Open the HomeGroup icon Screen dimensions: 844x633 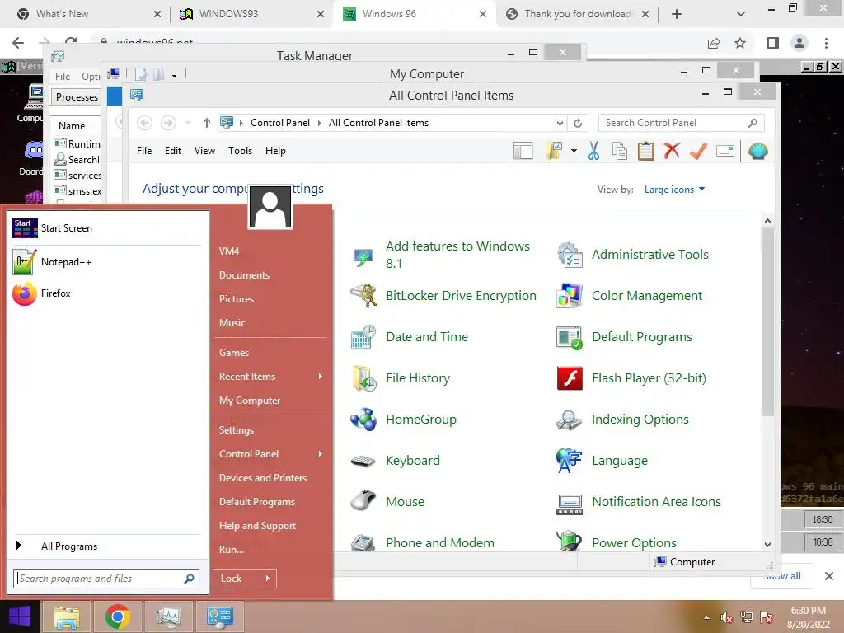pos(363,420)
